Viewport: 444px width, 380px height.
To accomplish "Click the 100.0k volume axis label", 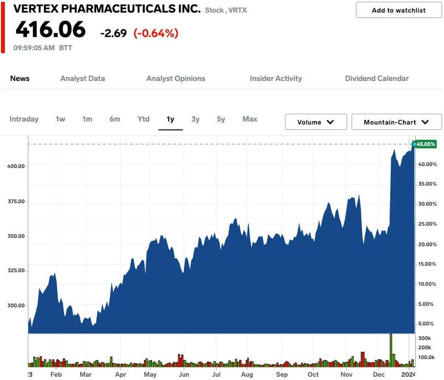I will click(x=426, y=357).
